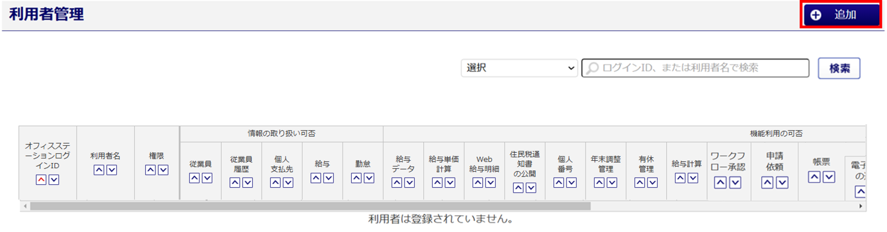
Task: Sort 従業員履歴 column descending
Action: coord(247,182)
